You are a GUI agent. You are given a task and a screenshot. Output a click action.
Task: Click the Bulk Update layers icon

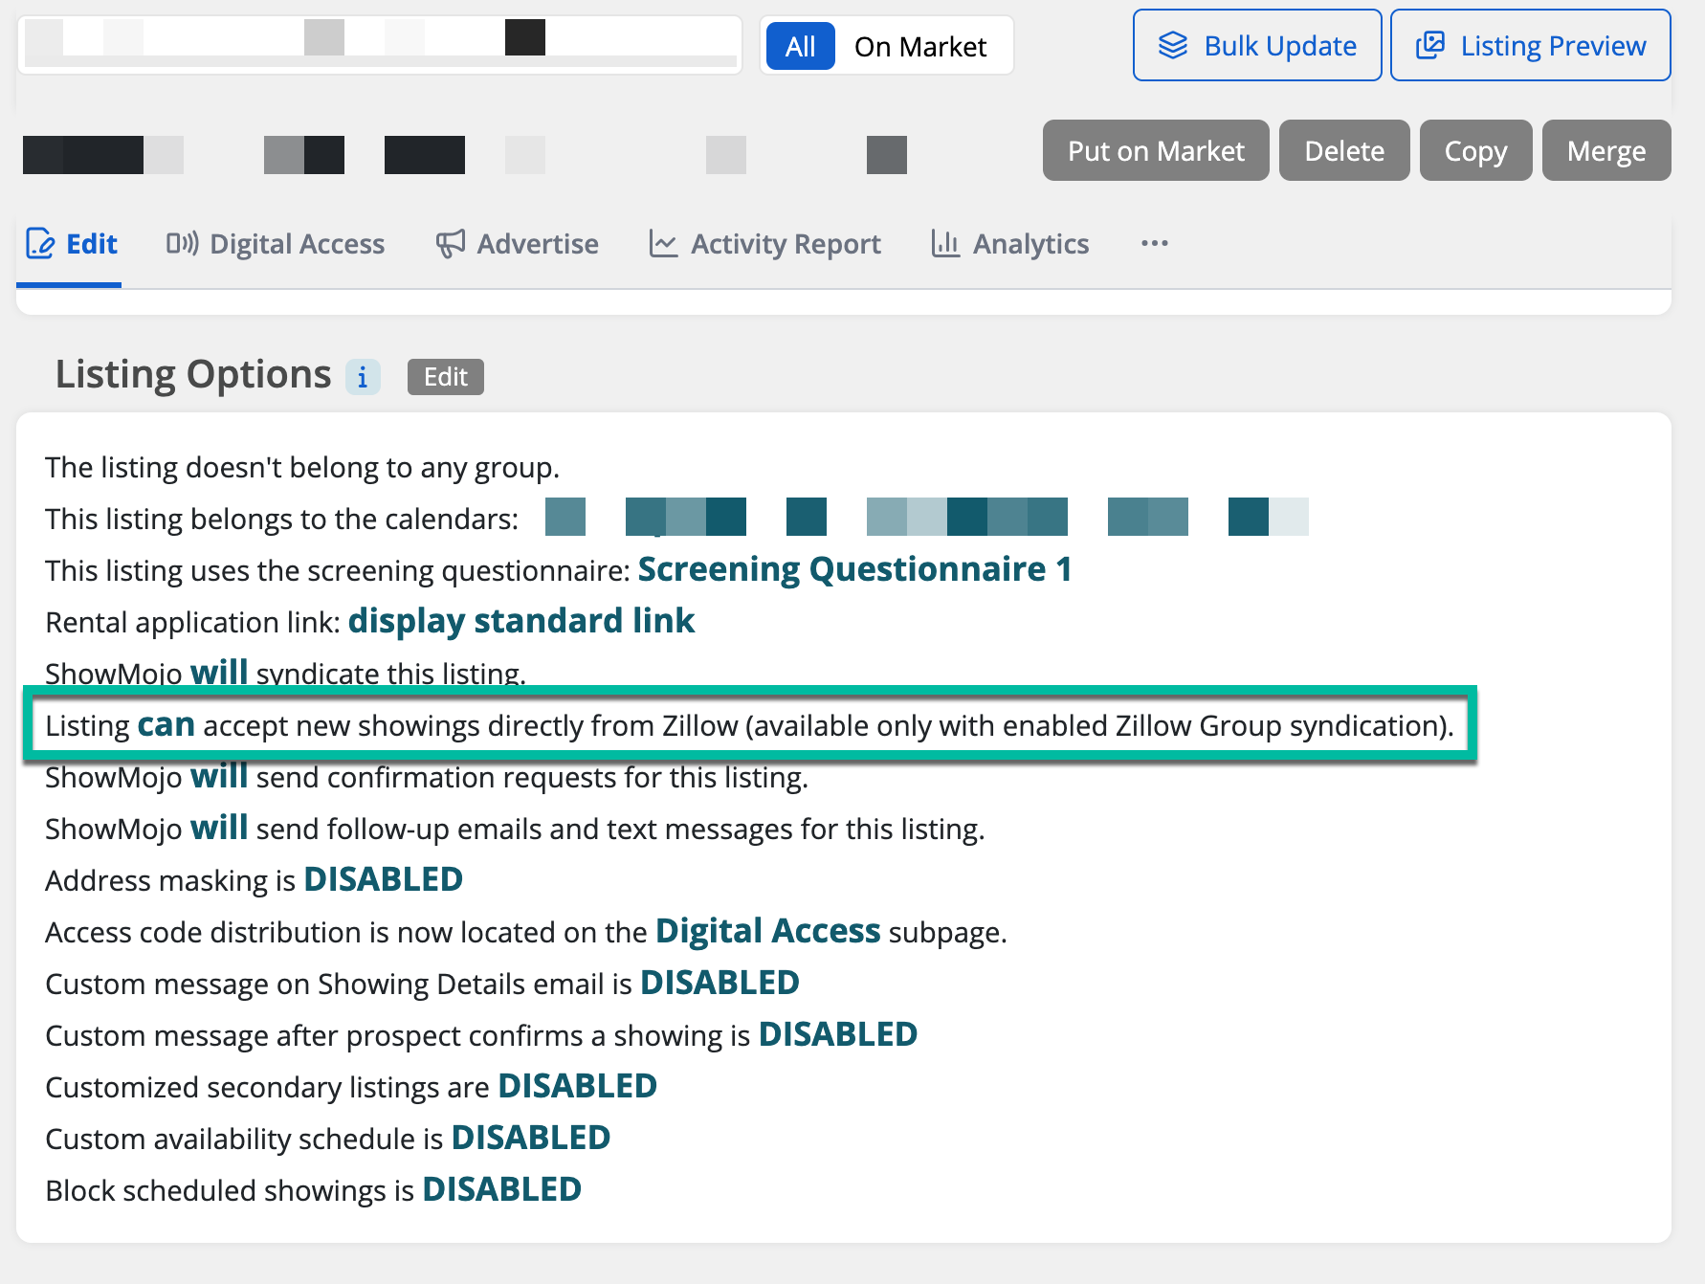click(1173, 46)
